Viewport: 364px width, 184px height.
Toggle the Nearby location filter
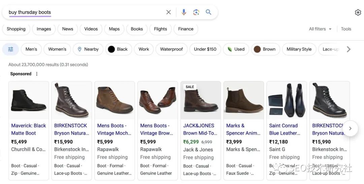pos(88,49)
